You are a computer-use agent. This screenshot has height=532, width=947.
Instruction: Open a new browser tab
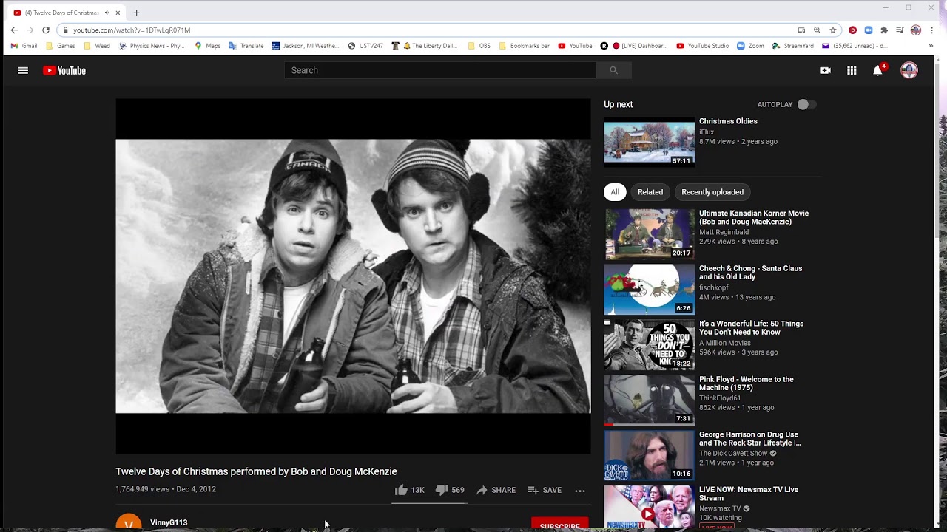136,13
